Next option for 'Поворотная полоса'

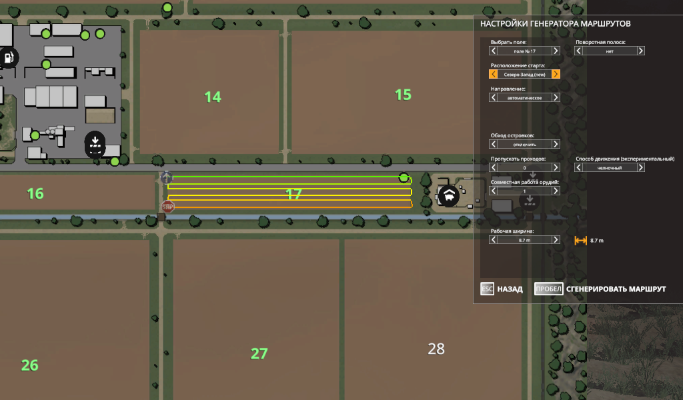[640, 51]
